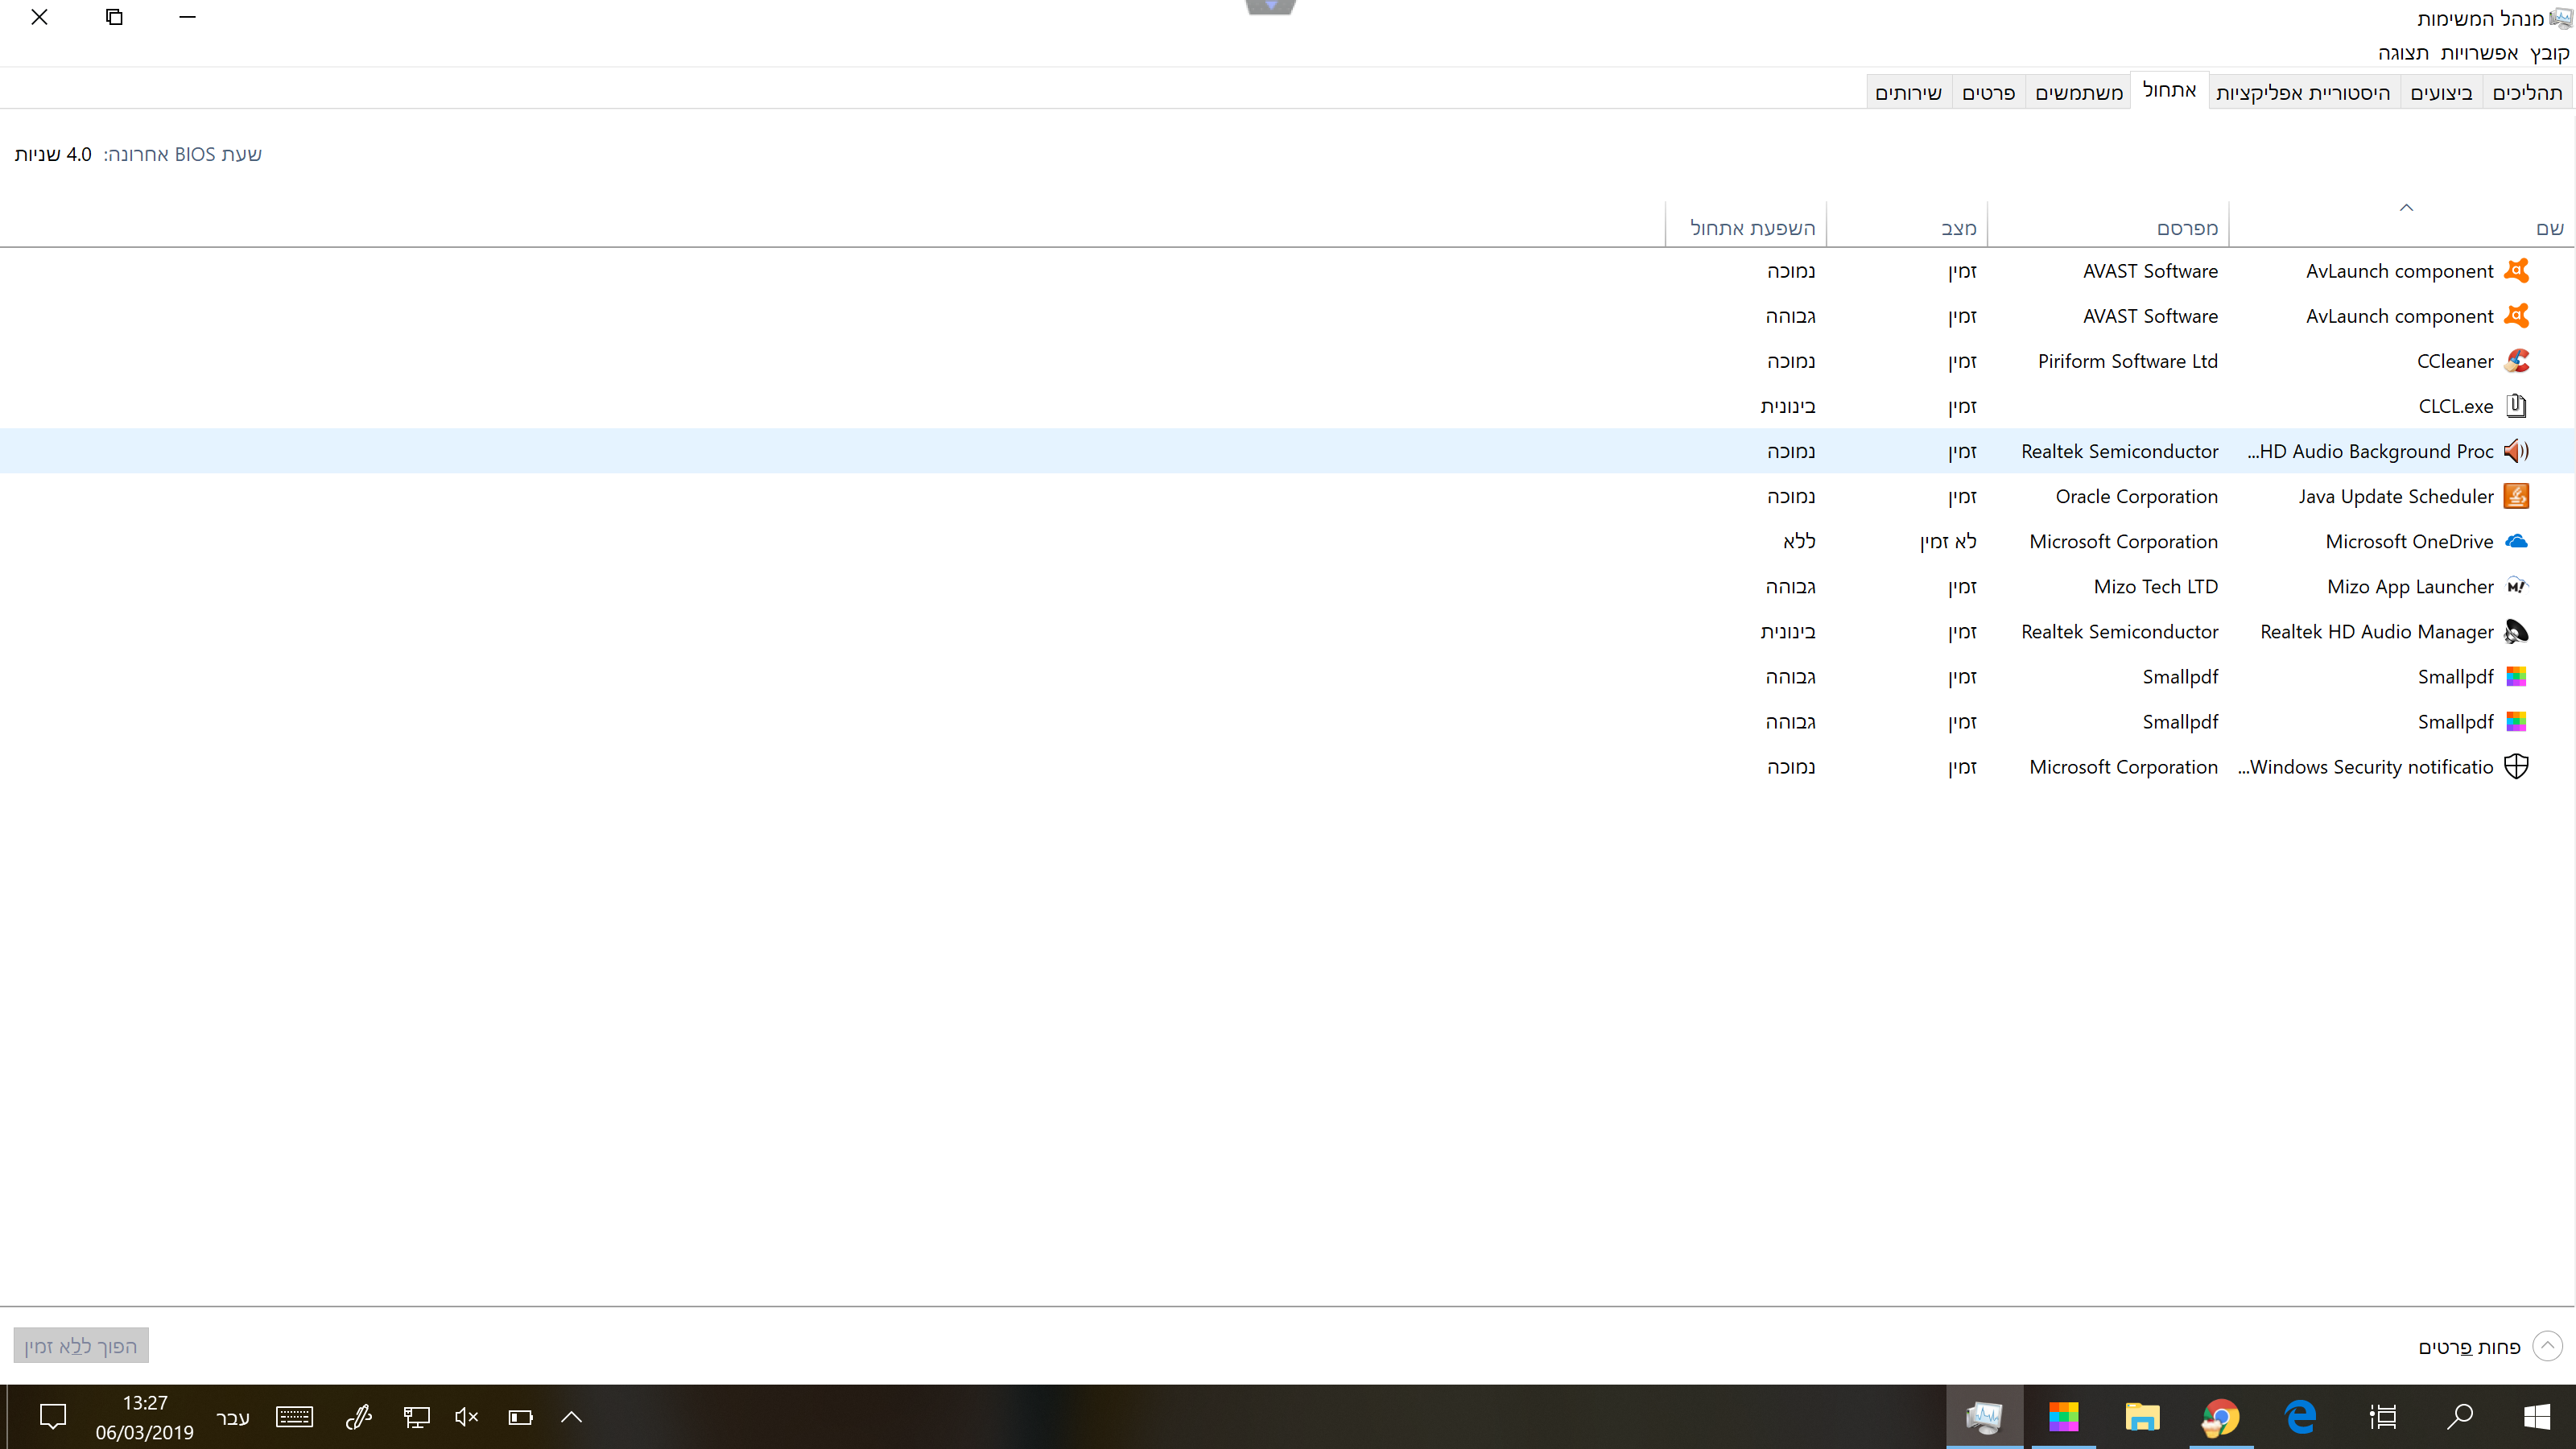Open the היסטוריית אפליקציות (App history) tab
Viewport: 2576px width, 1449px height.
click(2303, 93)
